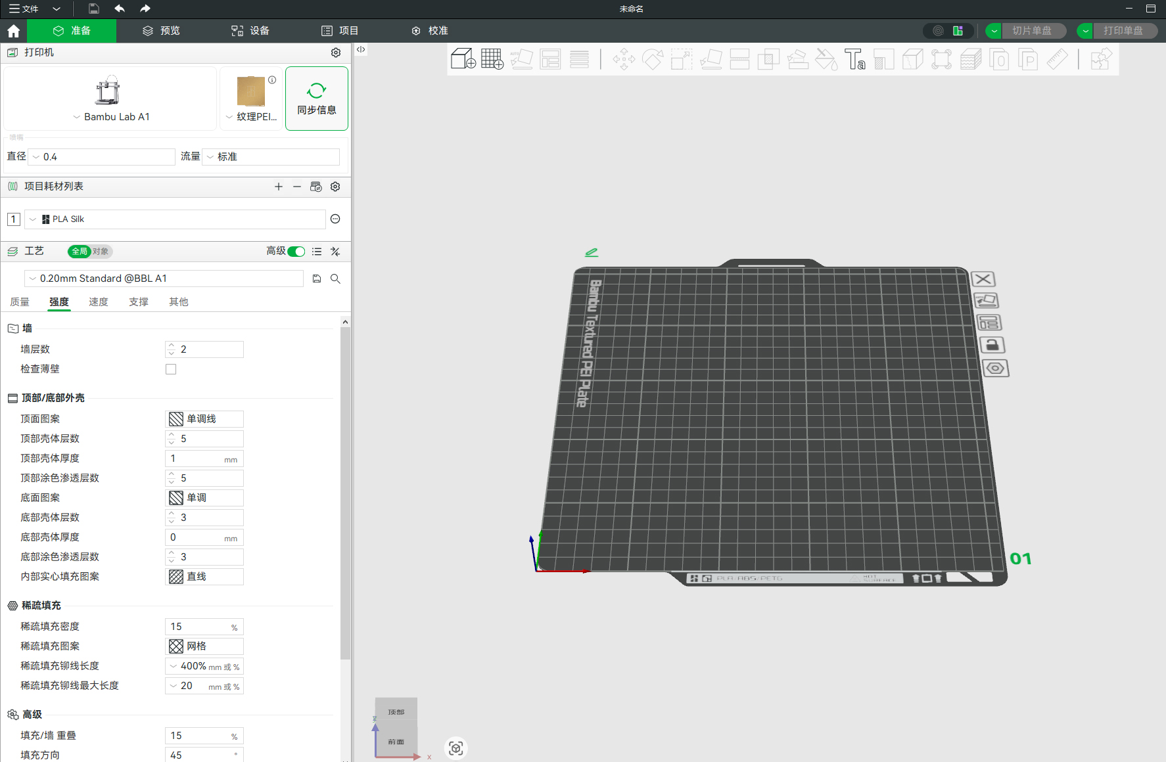
Task: Open the 稀疏填充图案 网格 dropdown
Action: (x=204, y=646)
